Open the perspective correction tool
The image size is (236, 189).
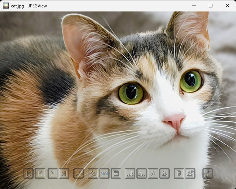[164, 173]
